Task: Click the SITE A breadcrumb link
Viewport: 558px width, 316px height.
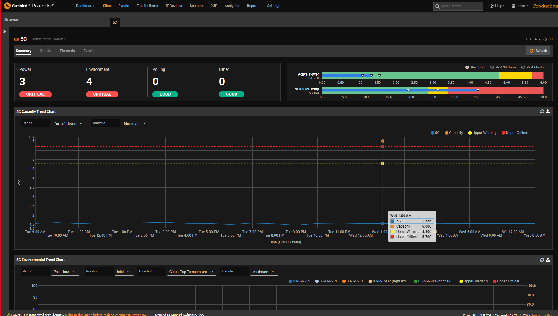Action: point(531,39)
